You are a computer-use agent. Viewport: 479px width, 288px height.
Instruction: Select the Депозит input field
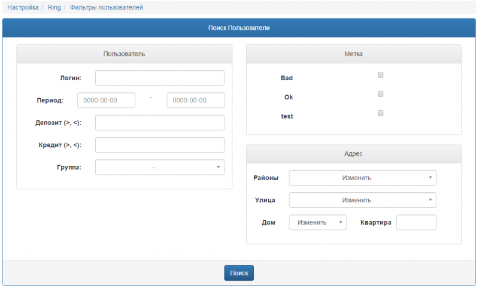pyautogui.click(x=160, y=123)
